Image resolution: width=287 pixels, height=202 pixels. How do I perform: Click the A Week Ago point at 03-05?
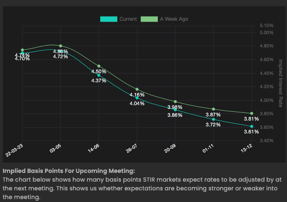(x=61, y=46)
